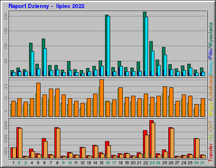Click the 150 y-axis value in top chart
The image size is (216, 168).
tap(5, 31)
